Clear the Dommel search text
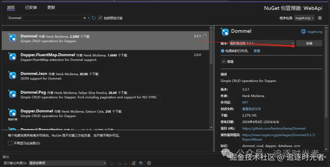 coord(85,18)
